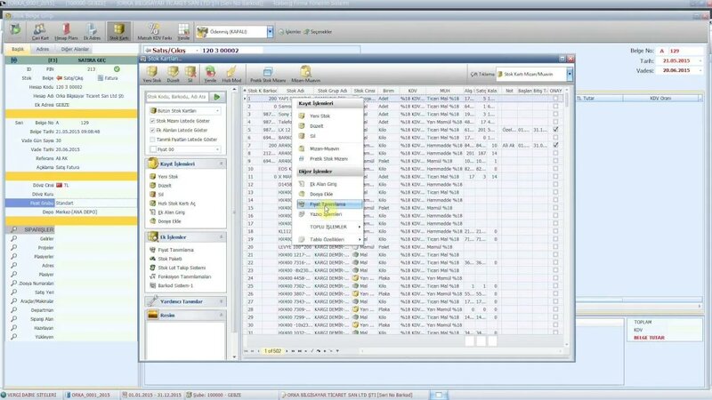712x400 pixels.
Task: Choose Dosya Ekle in context menu
Action: (x=329, y=194)
